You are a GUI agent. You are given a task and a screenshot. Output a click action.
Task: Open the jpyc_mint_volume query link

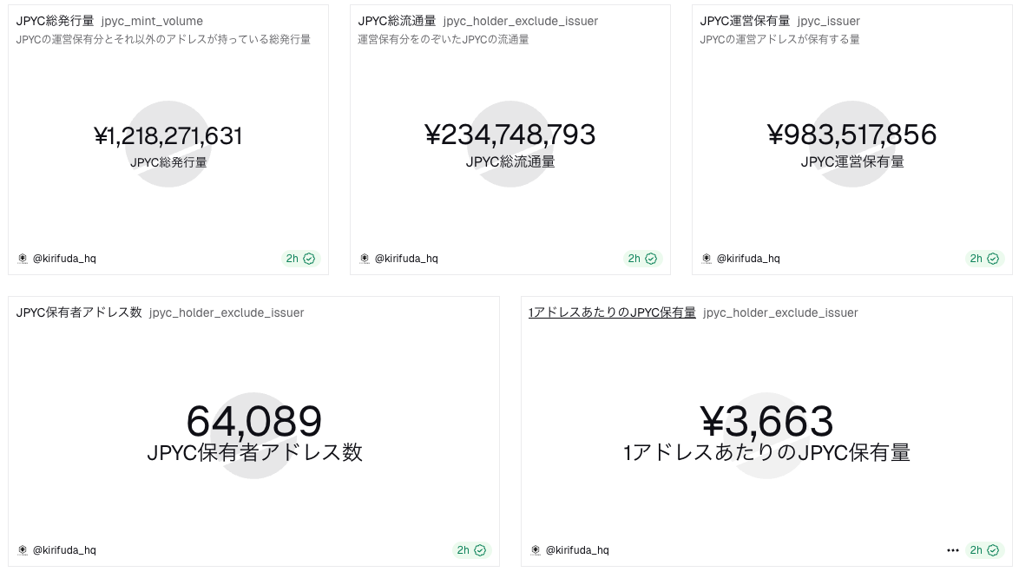(152, 21)
